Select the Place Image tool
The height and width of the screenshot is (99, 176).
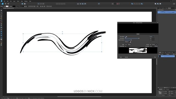1,28
